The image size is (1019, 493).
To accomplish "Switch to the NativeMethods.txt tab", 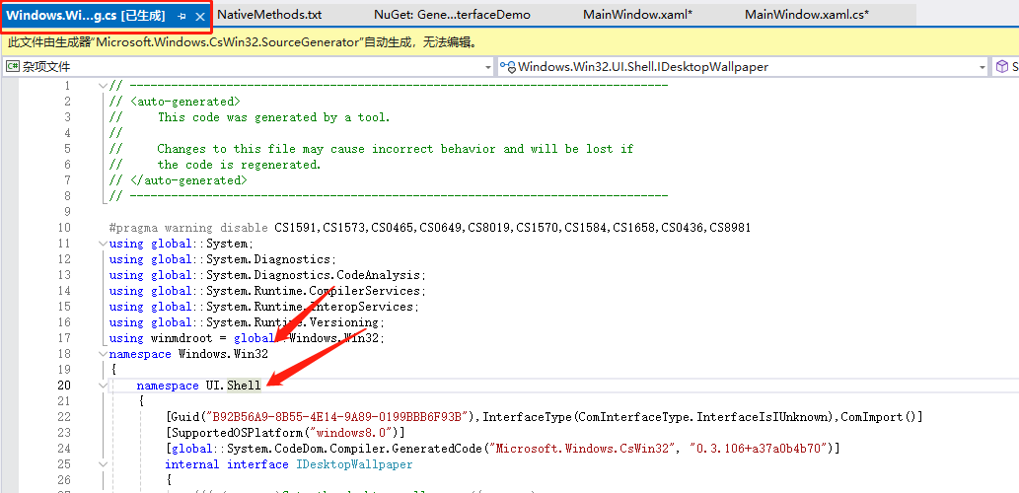I will [269, 14].
